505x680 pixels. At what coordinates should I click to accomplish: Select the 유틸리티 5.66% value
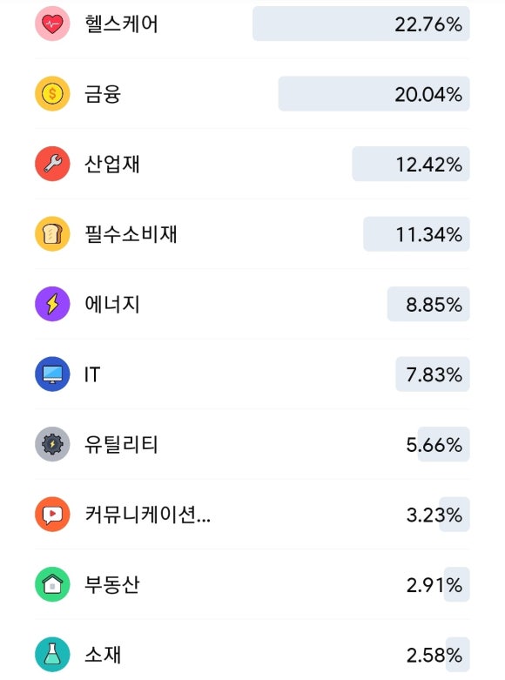(434, 445)
